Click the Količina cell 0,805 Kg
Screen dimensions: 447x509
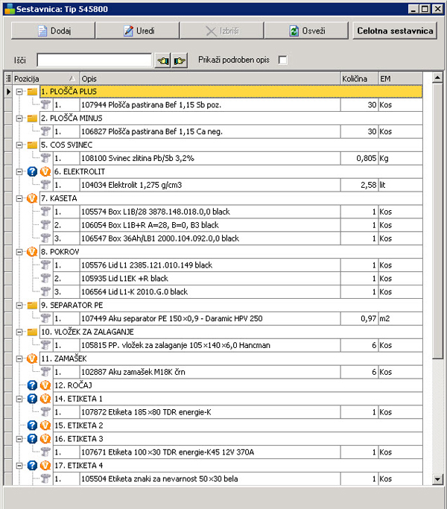pyautogui.click(x=359, y=159)
